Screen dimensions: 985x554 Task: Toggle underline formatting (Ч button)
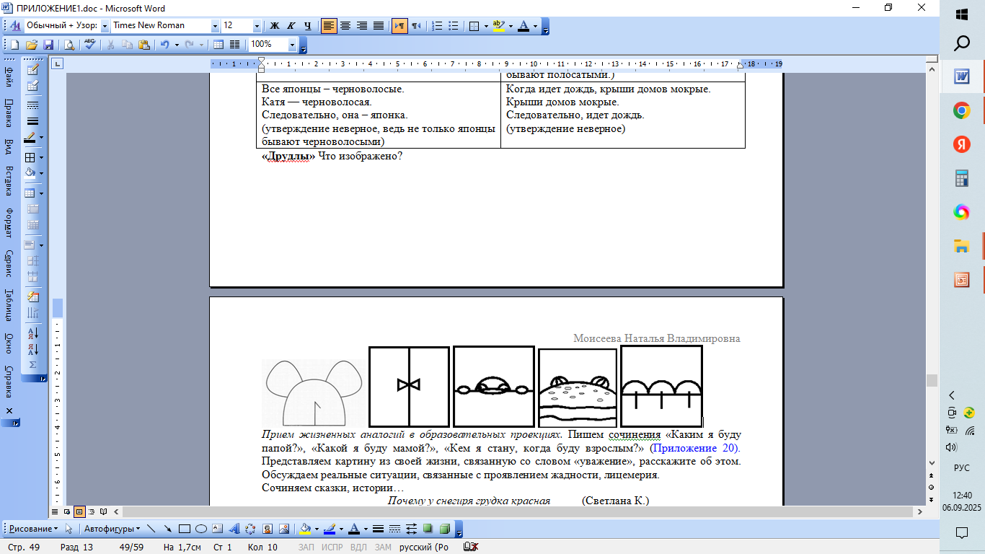coord(308,26)
